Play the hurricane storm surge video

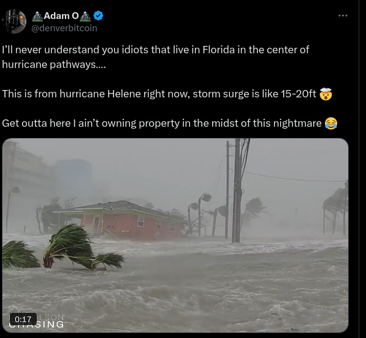(x=175, y=235)
